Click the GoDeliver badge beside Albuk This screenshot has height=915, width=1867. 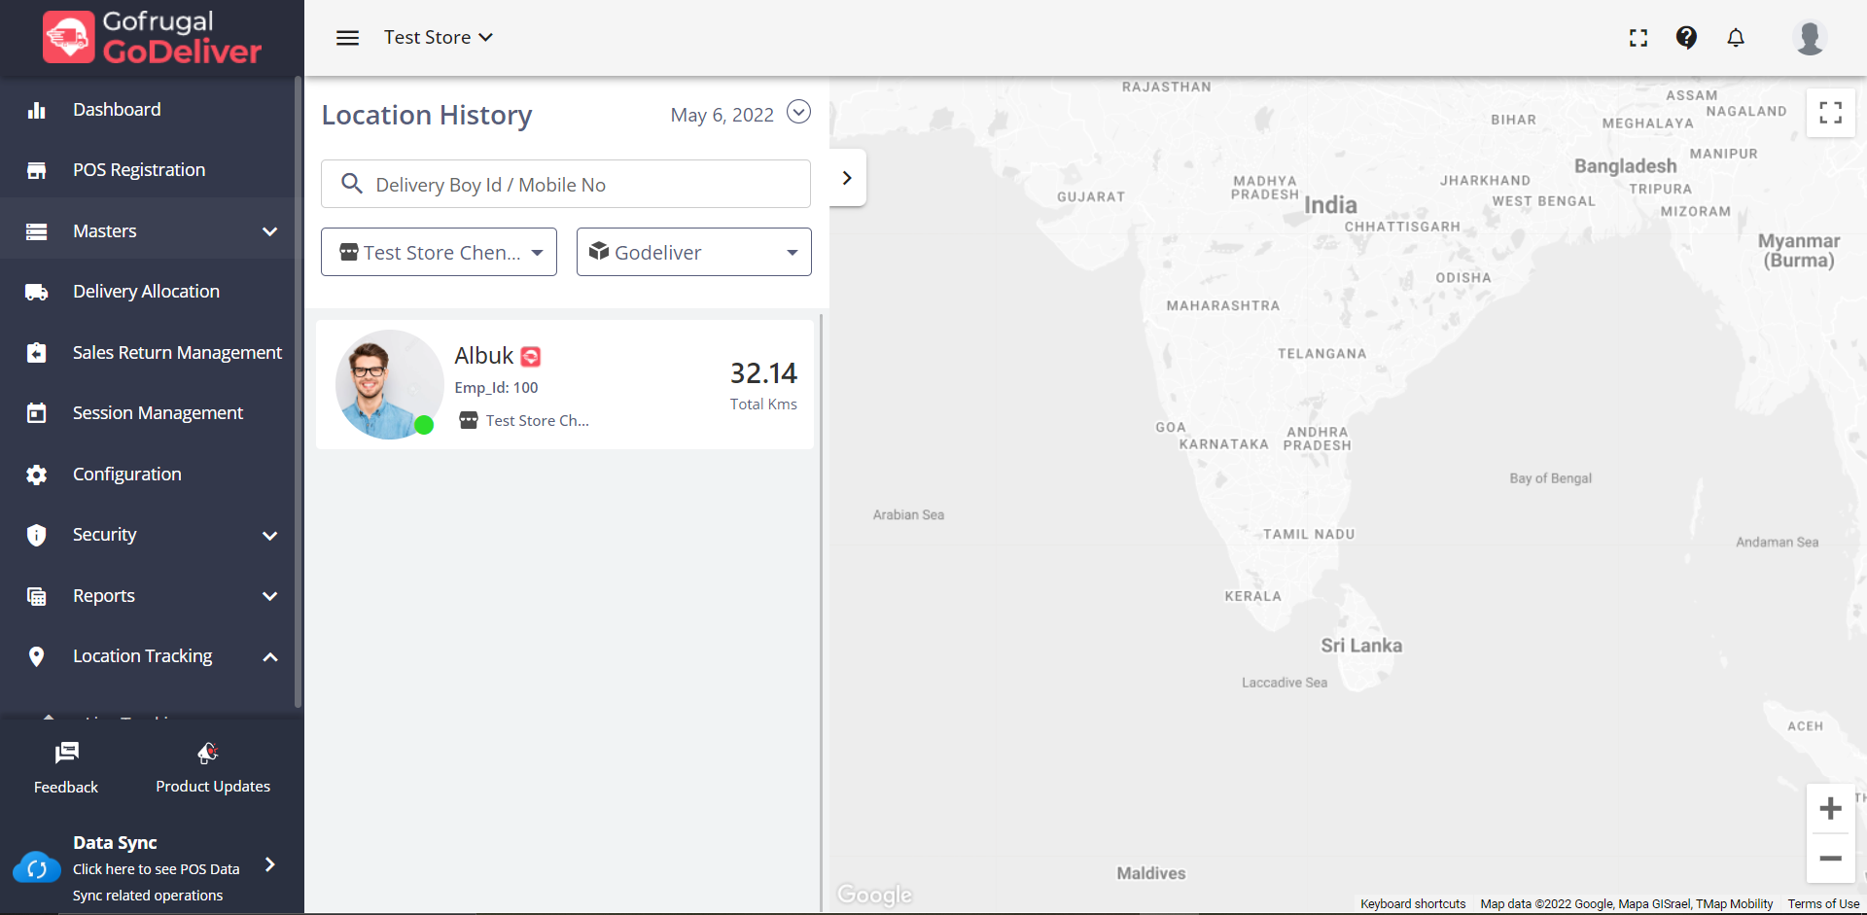531,357
